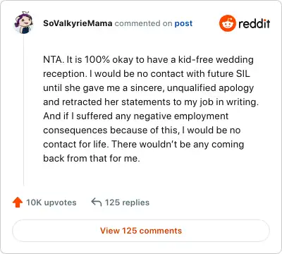
Task: Click the curved reply arrow icon
Action: [x=97, y=202]
